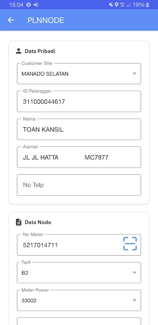The width and height of the screenshot is (158, 325).
Task: Tap the muted sound icon in status bar
Action: [111, 5]
